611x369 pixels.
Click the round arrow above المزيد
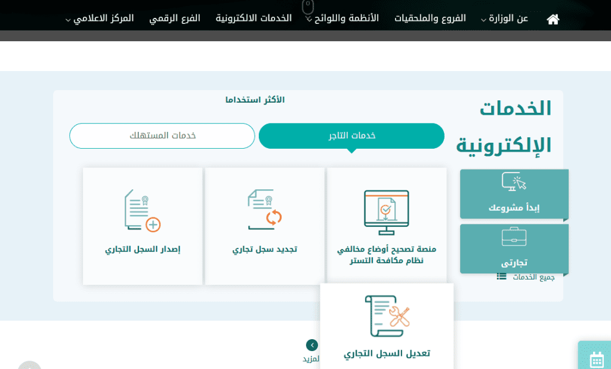[x=311, y=345]
